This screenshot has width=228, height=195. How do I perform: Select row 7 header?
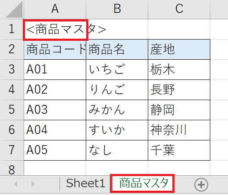(12, 150)
